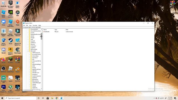Expand the .NETFramework registry key

(29, 53)
